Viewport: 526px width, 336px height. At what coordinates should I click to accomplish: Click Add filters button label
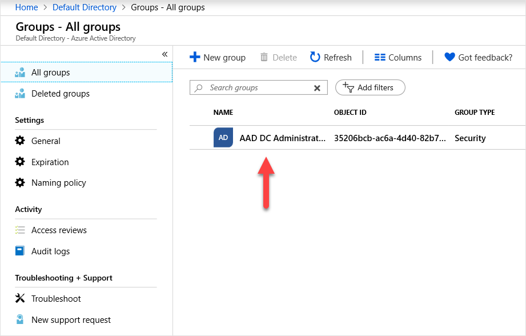point(375,87)
